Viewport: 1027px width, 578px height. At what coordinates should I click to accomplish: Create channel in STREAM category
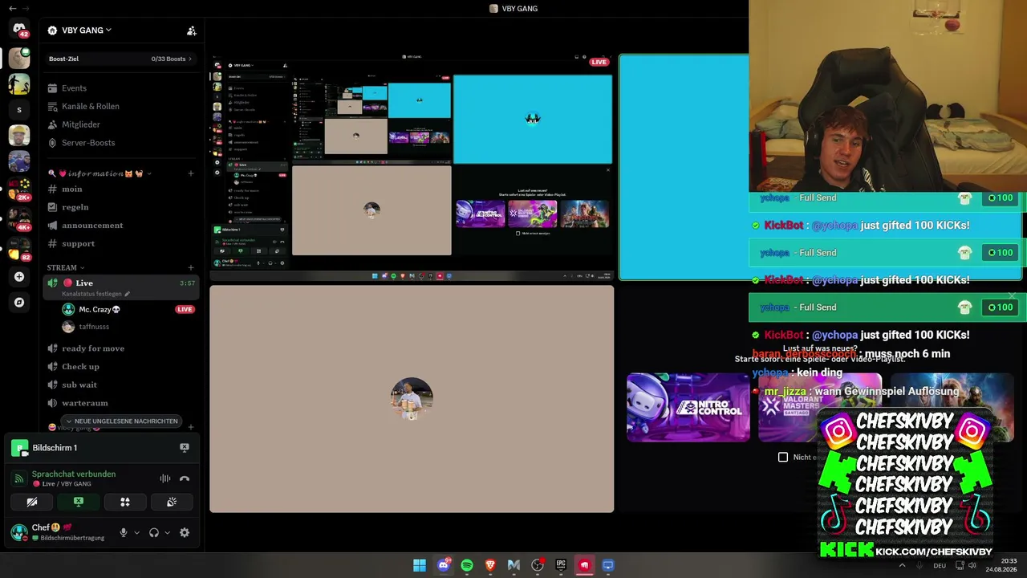[x=191, y=267]
